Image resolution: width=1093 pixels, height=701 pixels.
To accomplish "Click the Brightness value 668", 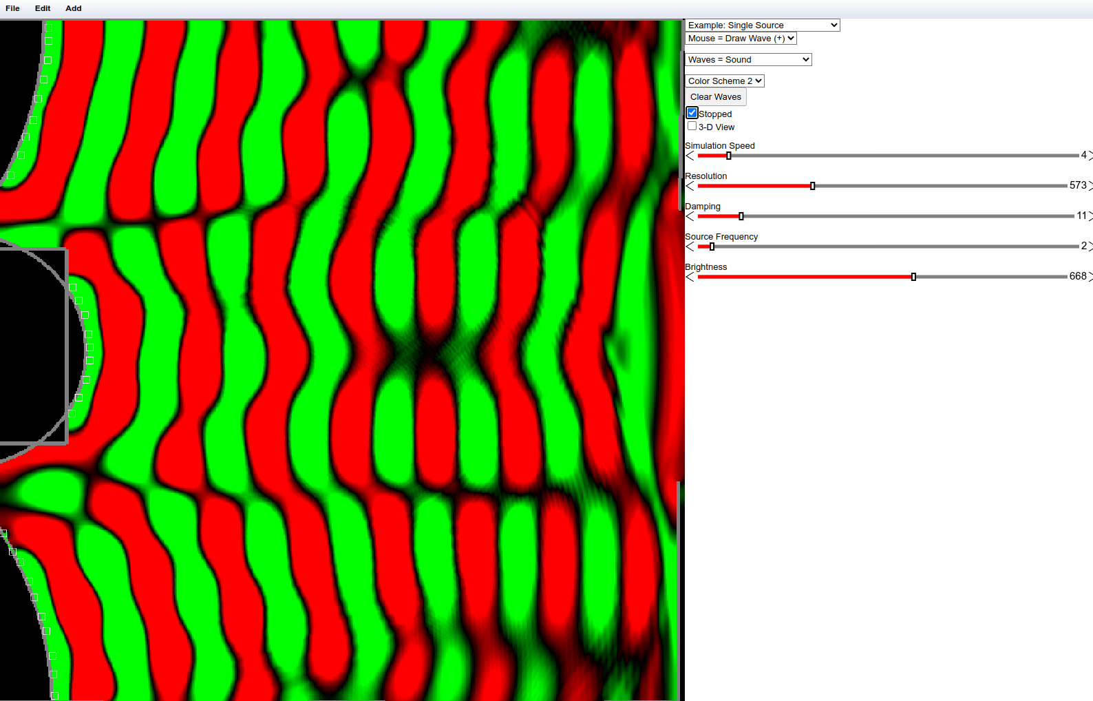I will [x=1078, y=276].
